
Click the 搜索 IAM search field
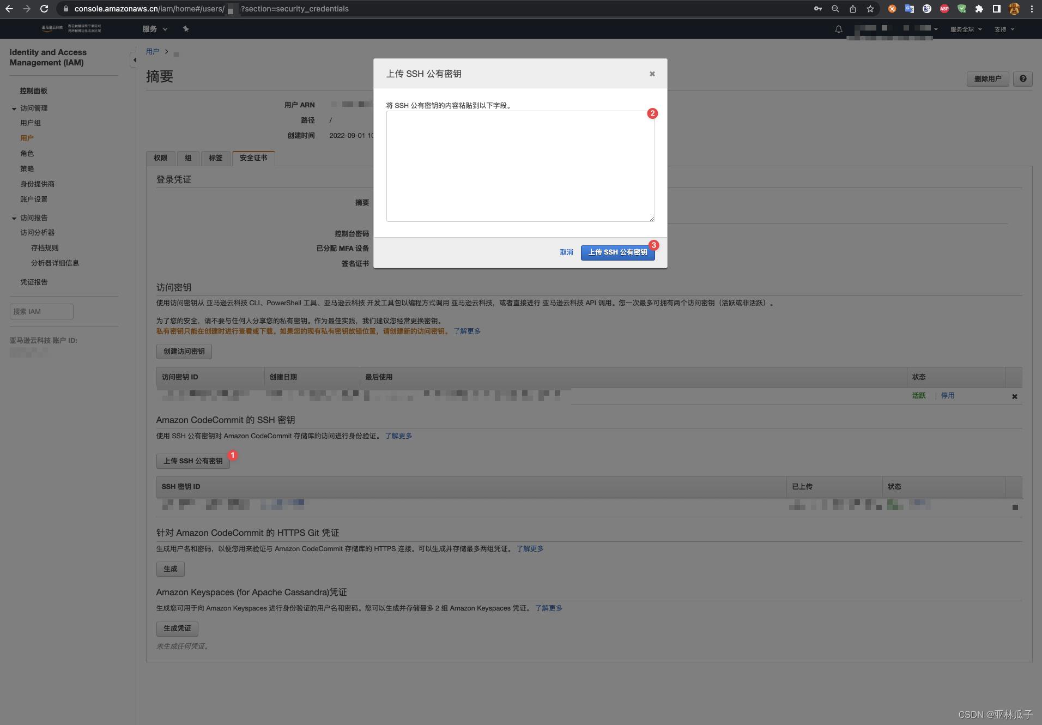pos(41,312)
